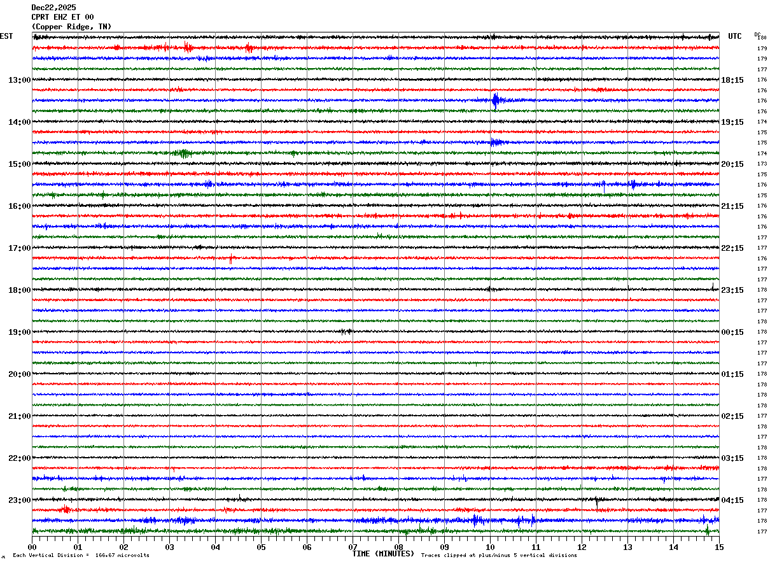Select the 21:00 EST row label
The height and width of the screenshot is (564, 770).
pyautogui.click(x=19, y=416)
